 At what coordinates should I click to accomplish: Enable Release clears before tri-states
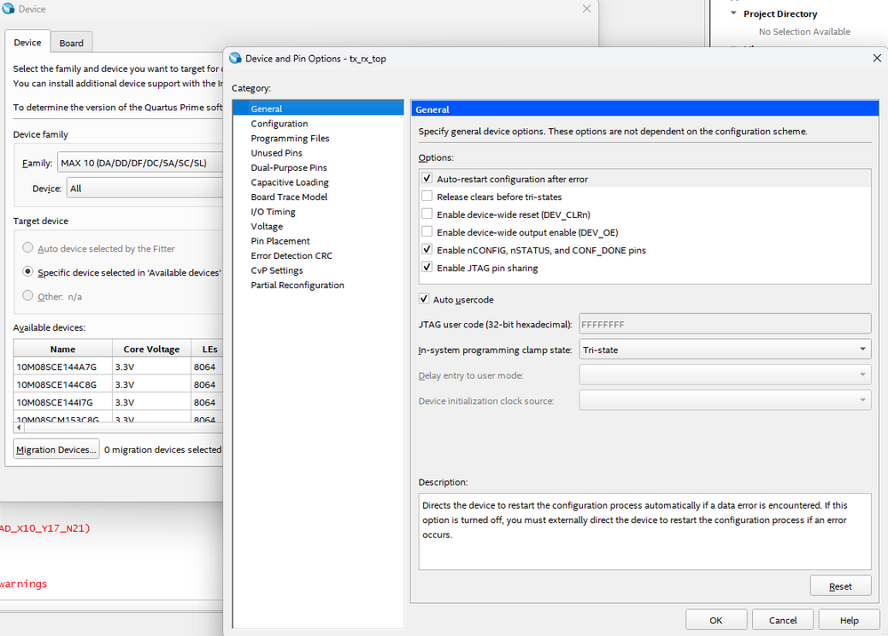pyautogui.click(x=428, y=197)
